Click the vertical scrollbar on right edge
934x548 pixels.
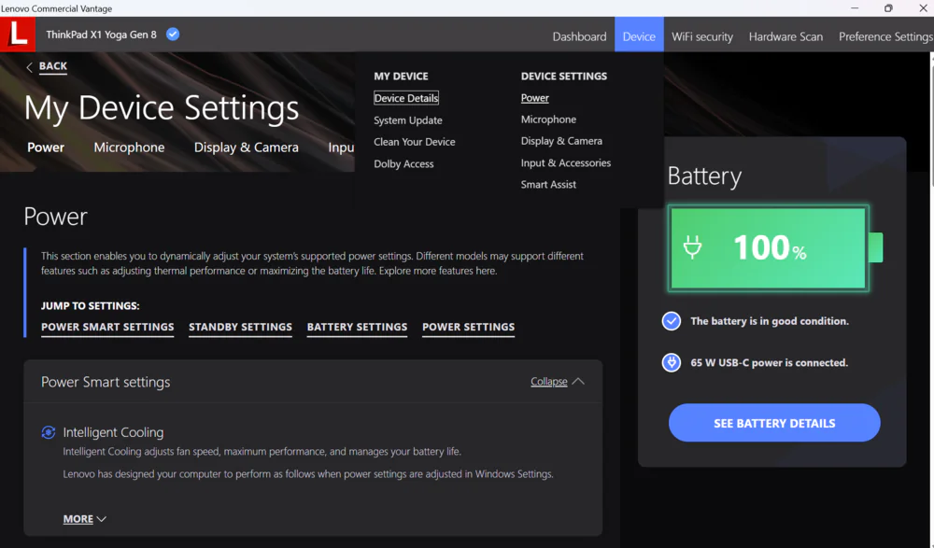[x=931, y=119]
